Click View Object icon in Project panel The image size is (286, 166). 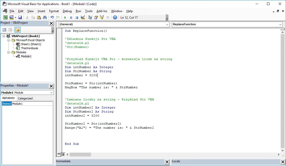coord(10,30)
